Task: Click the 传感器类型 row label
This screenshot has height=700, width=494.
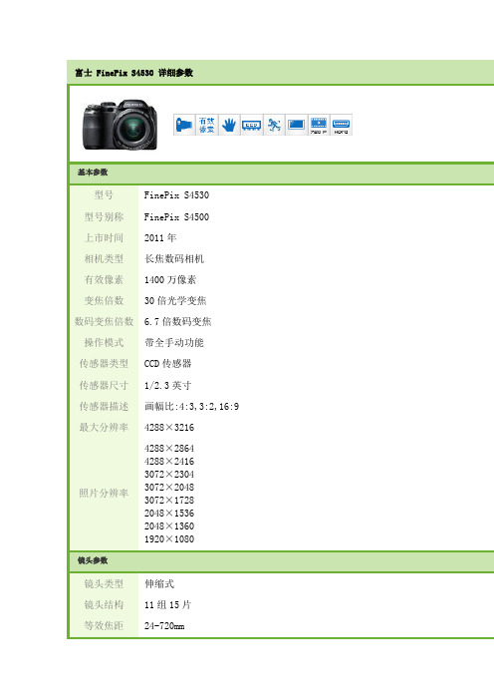Action: (104, 364)
